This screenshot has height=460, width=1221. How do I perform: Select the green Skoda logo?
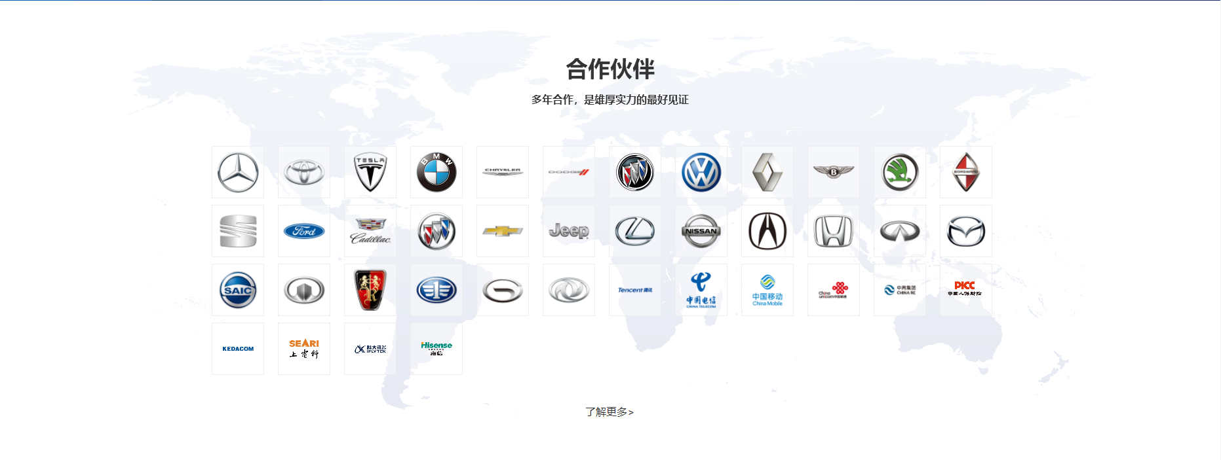[x=900, y=172]
